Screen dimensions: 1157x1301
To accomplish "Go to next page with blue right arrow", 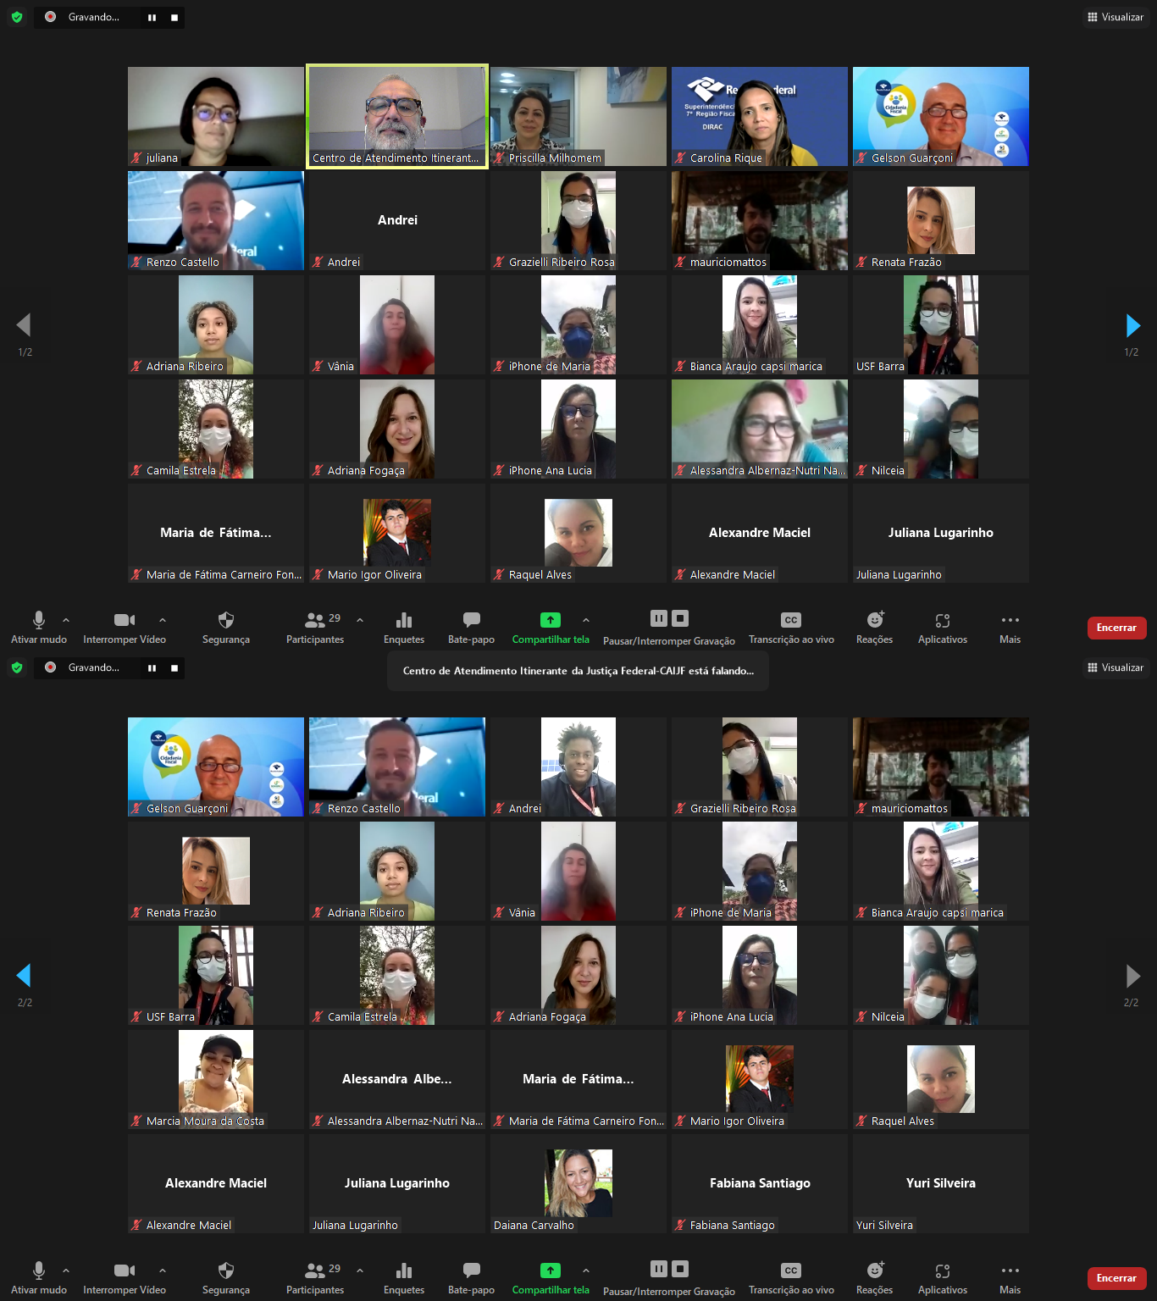I will point(1132,325).
